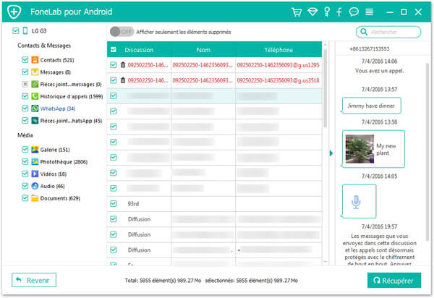Image resolution: width=434 pixels, height=298 pixels.
Task: Click the 'My new plant' caption
Action: pyautogui.click(x=386, y=150)
